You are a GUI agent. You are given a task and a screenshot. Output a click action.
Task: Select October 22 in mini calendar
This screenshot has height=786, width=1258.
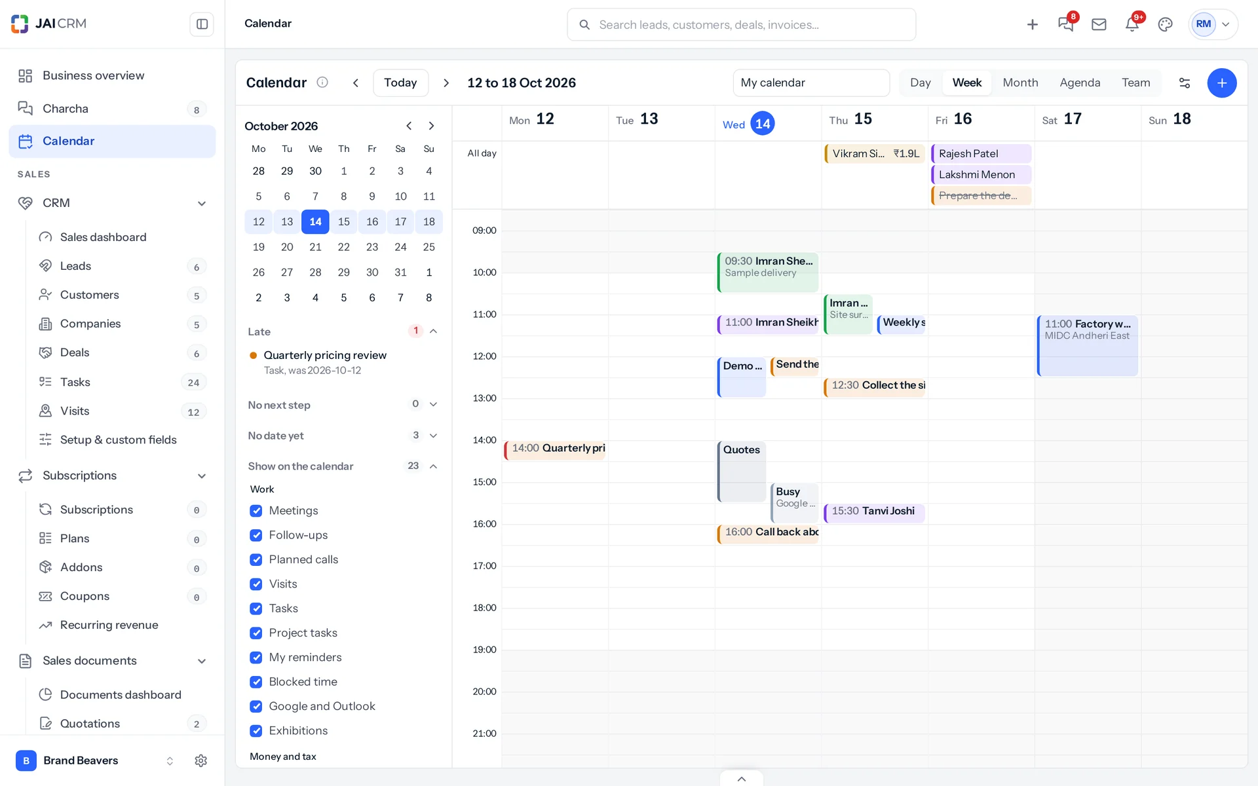tap(343, 247)
